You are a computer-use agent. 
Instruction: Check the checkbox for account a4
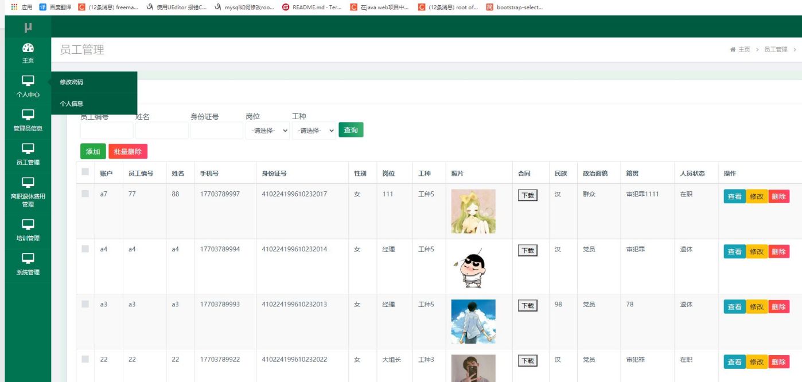[x=85, y=249]
